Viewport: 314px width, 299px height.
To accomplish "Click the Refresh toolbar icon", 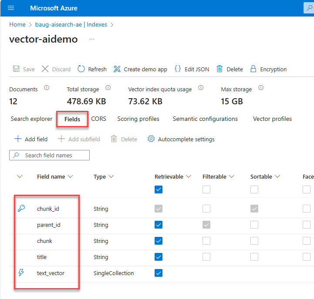I will (x=81, y=69).
